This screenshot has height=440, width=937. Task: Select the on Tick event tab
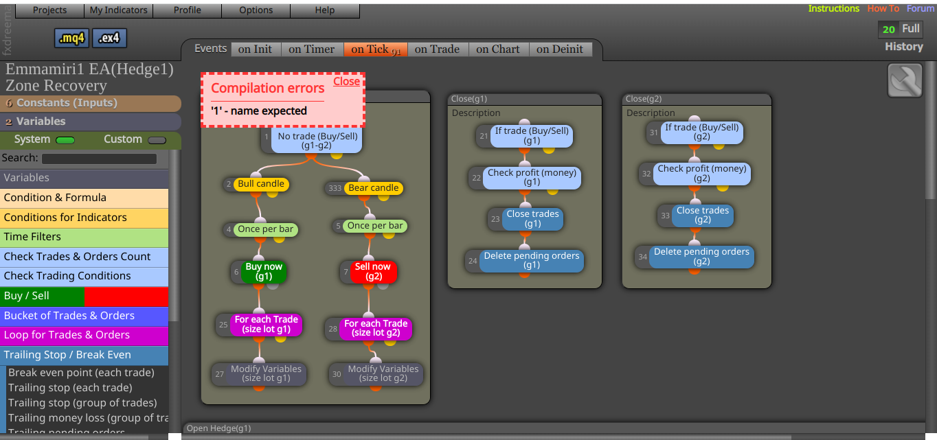376,49
